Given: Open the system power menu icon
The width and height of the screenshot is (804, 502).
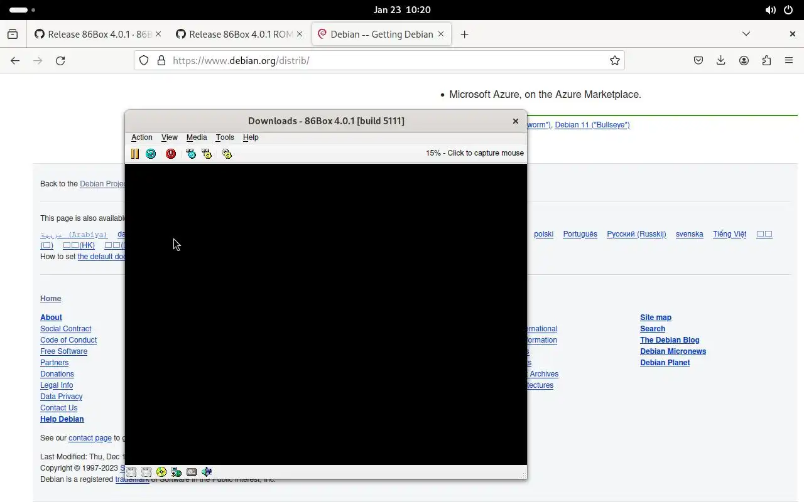Looking at the screenshot, I should point(788,9).
